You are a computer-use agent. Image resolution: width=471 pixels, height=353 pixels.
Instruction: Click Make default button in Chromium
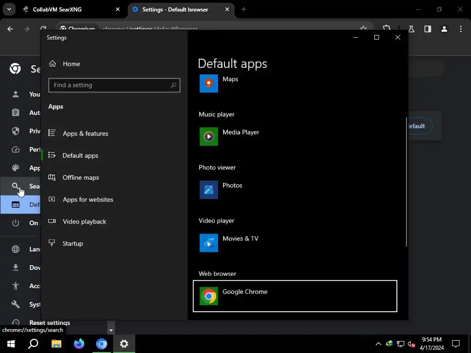tap(420, 126)
